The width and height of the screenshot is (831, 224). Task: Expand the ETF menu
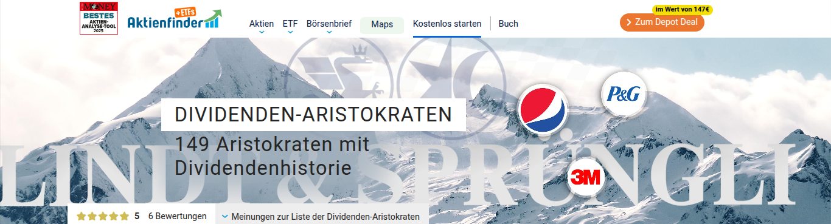(290, 24)
